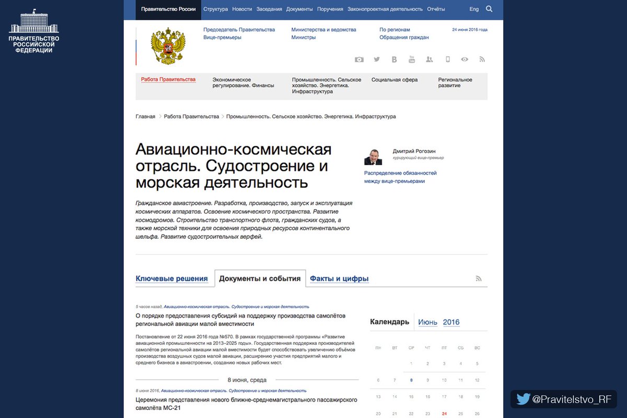Click the 8 июня, среда date divider
The width and height of the screenshot is (627, 418).
(247, 380)
